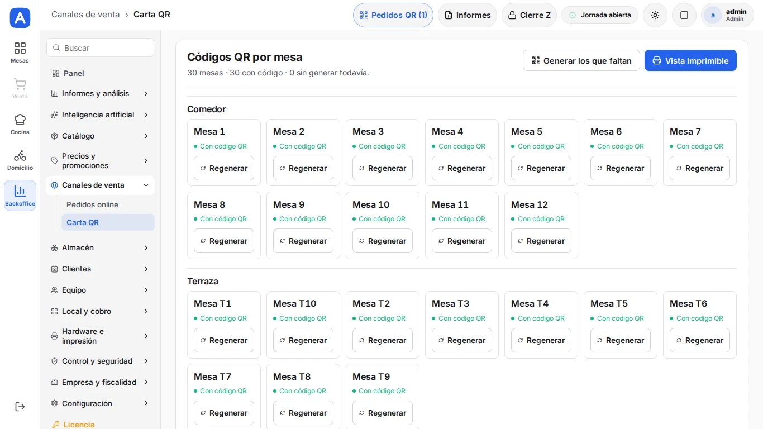Click the square fullscreen icon button
The width and height of the screenshot is (763, 429).
tap(684, 15)
